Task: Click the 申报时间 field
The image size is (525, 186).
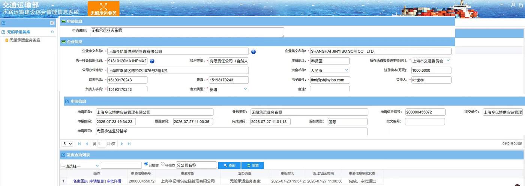Action: pyautogui.click(x=116, y=121)
